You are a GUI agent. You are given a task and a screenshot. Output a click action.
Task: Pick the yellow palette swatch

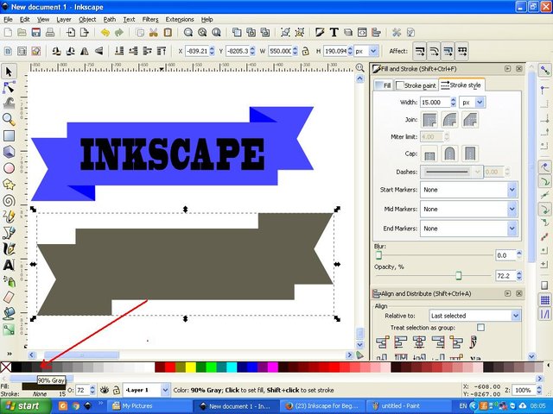tap(191, 367)
